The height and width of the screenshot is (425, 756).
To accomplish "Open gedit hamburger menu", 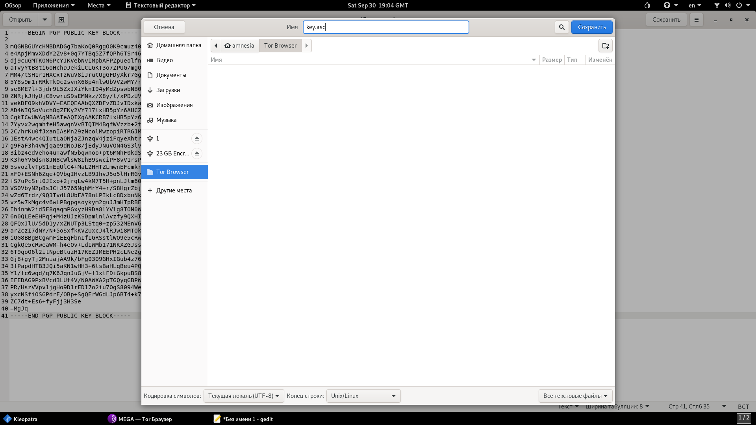I will tap(696, 20).
